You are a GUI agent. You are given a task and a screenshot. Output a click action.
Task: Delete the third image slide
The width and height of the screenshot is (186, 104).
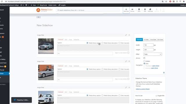tap(129, 88)
